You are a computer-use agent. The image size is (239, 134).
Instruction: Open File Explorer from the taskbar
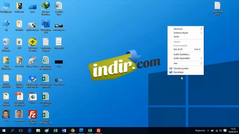pos(38,131)
